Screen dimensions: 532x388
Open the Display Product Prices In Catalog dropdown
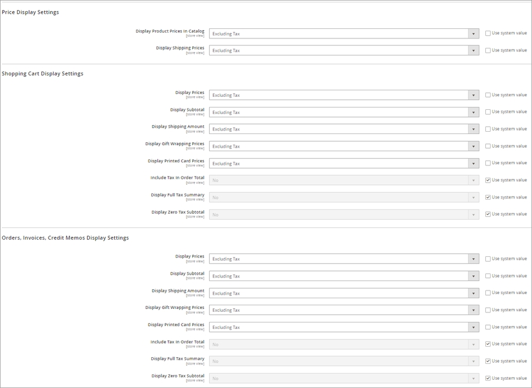[343, 34]
